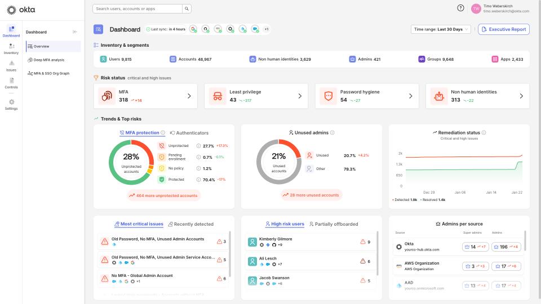
Task: Click AWS Organization super admins 3 badge
Action: click(476, 266)
